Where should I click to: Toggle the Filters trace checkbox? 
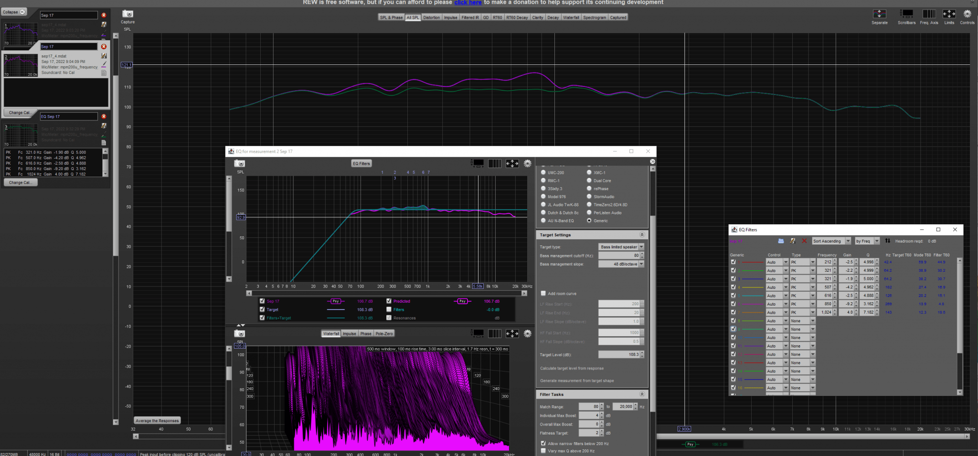tap(389, 309)
